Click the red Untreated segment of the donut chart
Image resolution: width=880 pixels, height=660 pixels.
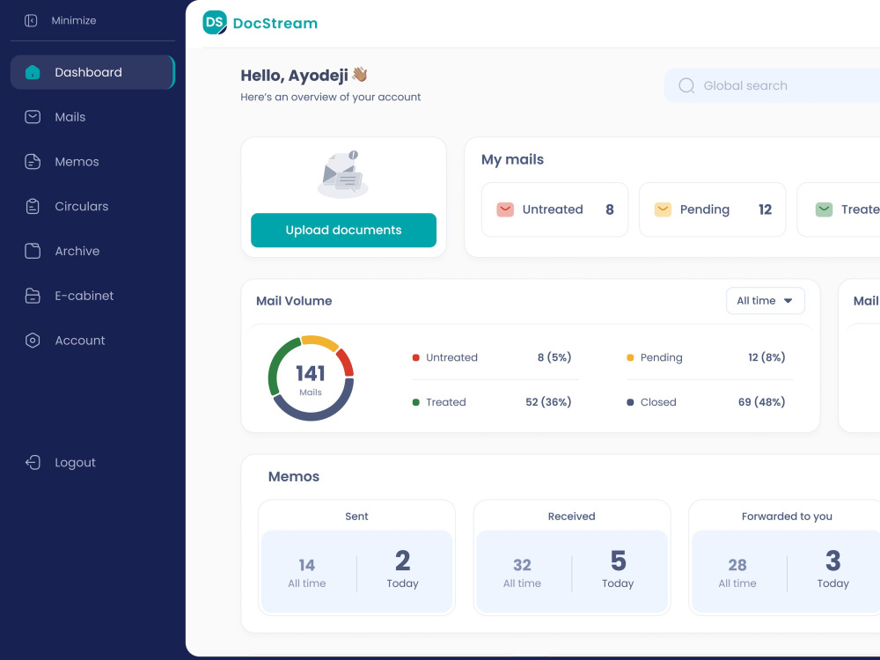[x=345, y=362]
